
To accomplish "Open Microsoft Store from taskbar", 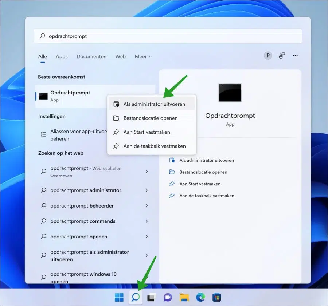I will pos(217,297).
